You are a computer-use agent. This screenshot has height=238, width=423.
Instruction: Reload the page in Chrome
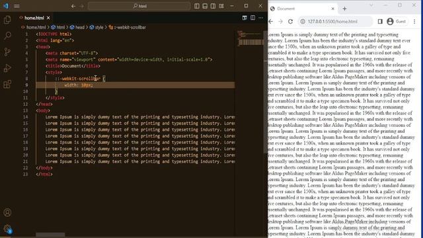coord(290,21)
